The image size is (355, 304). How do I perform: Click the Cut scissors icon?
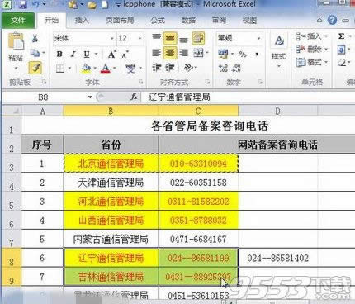pyautogui.click(x=35, y=38)
